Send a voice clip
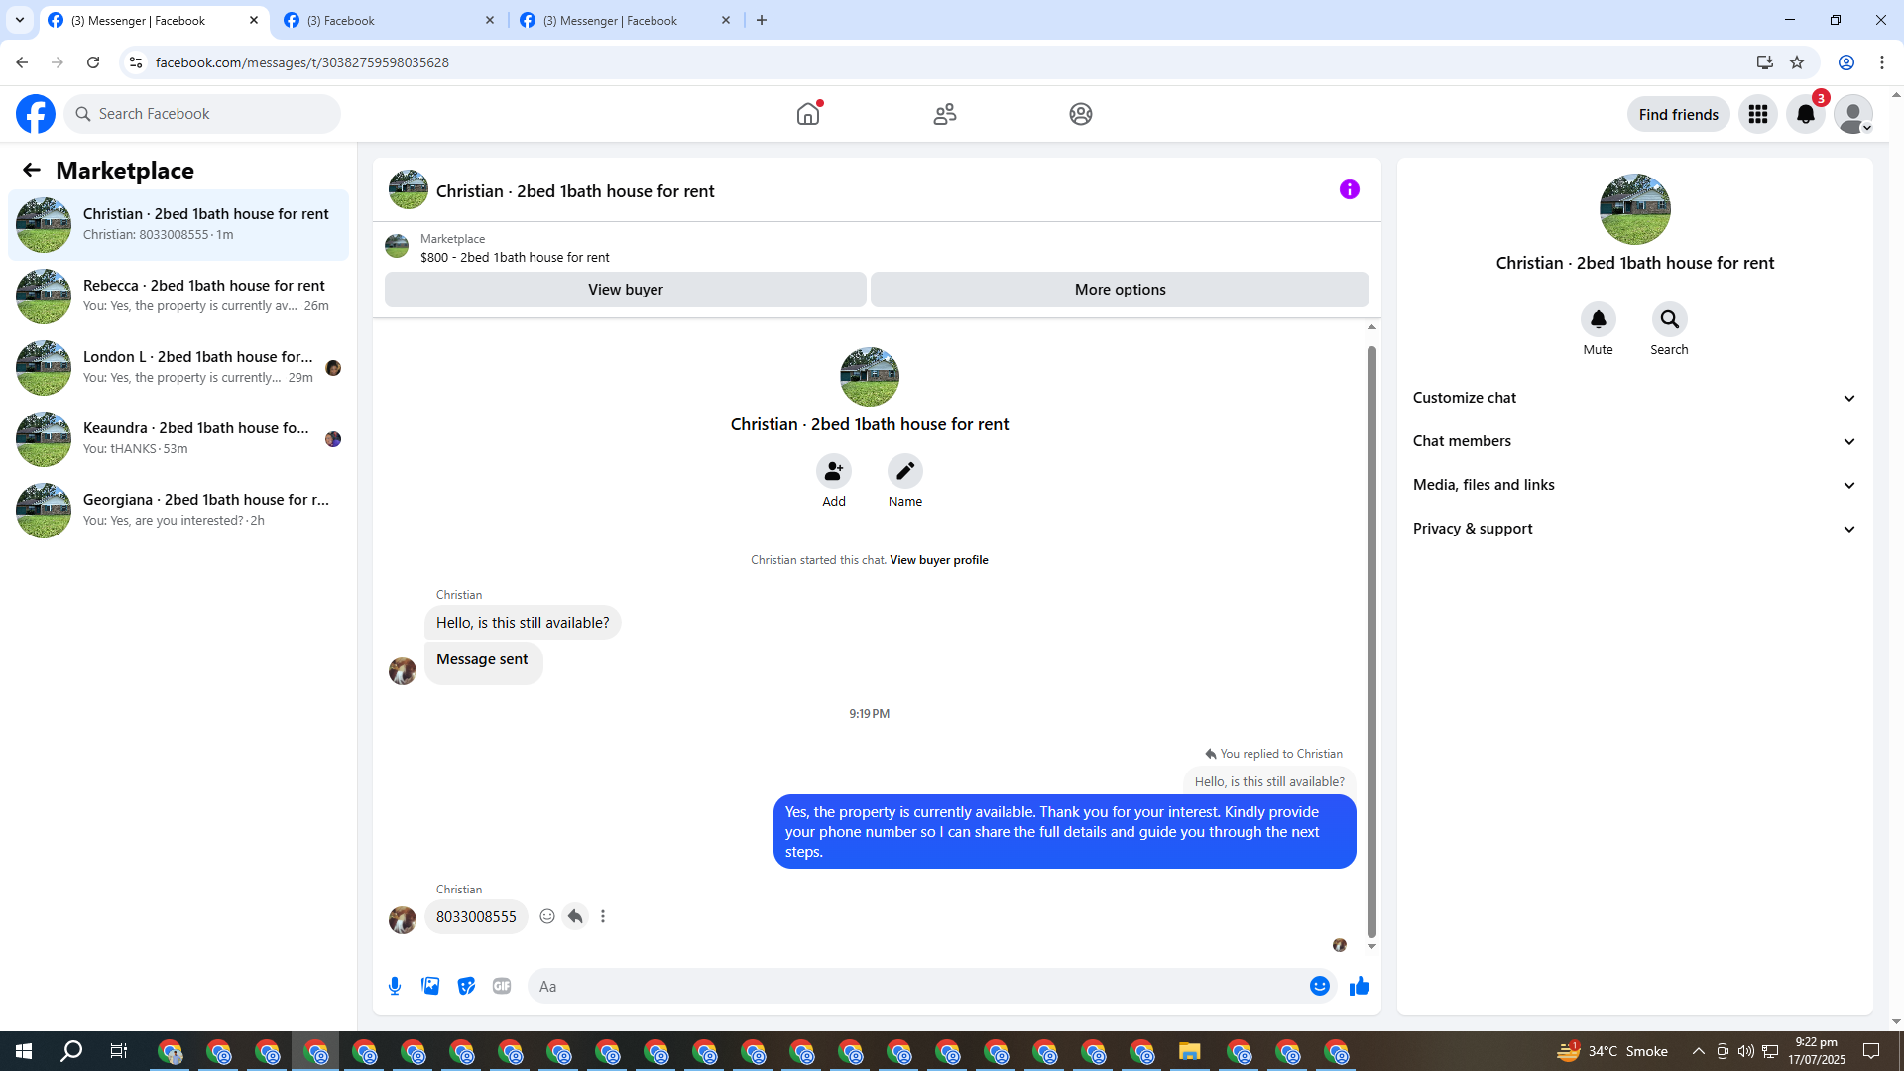The image size is (1904, 1071). [395, 986]
